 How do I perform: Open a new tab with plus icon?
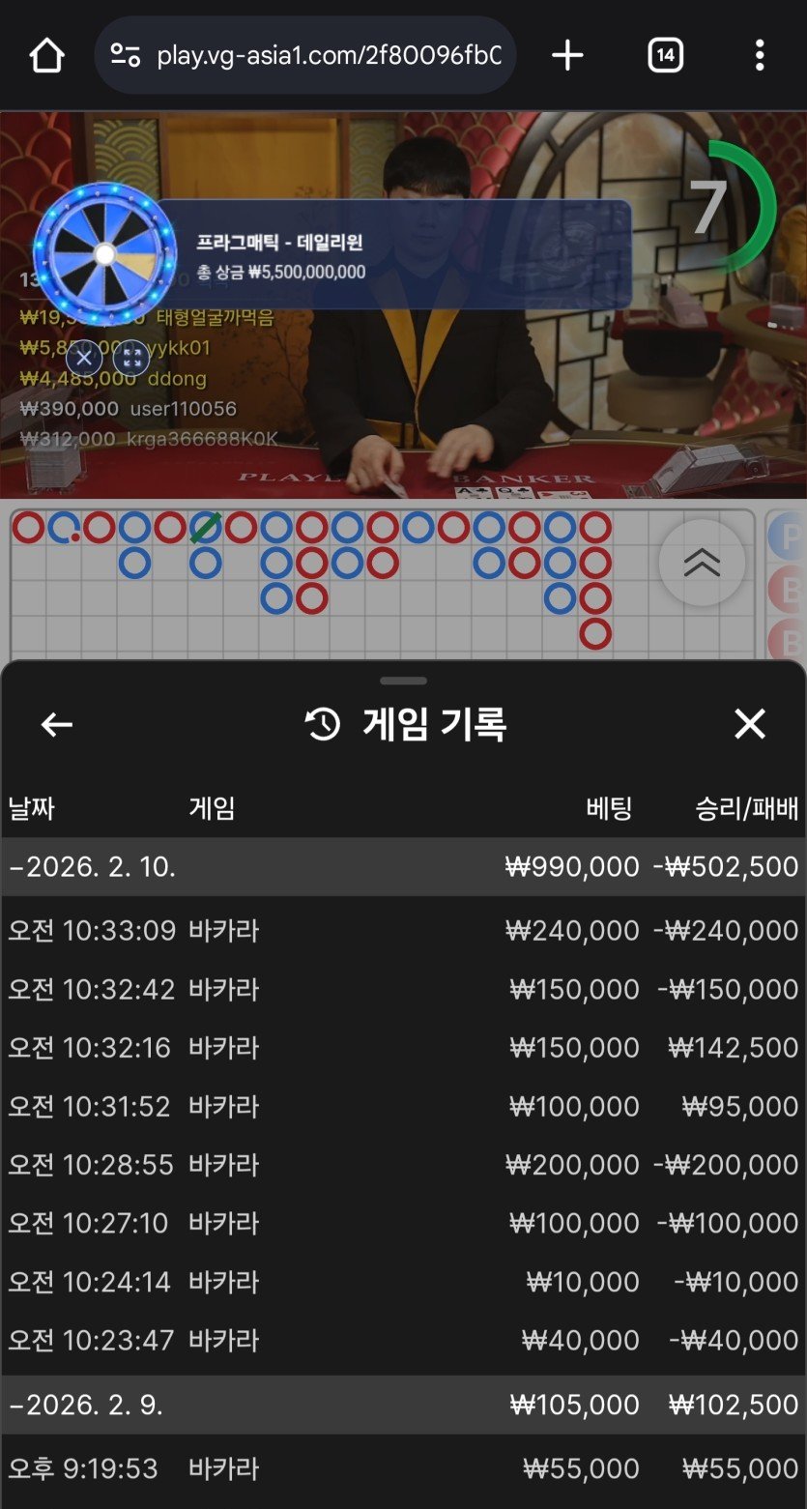point(567,56)
